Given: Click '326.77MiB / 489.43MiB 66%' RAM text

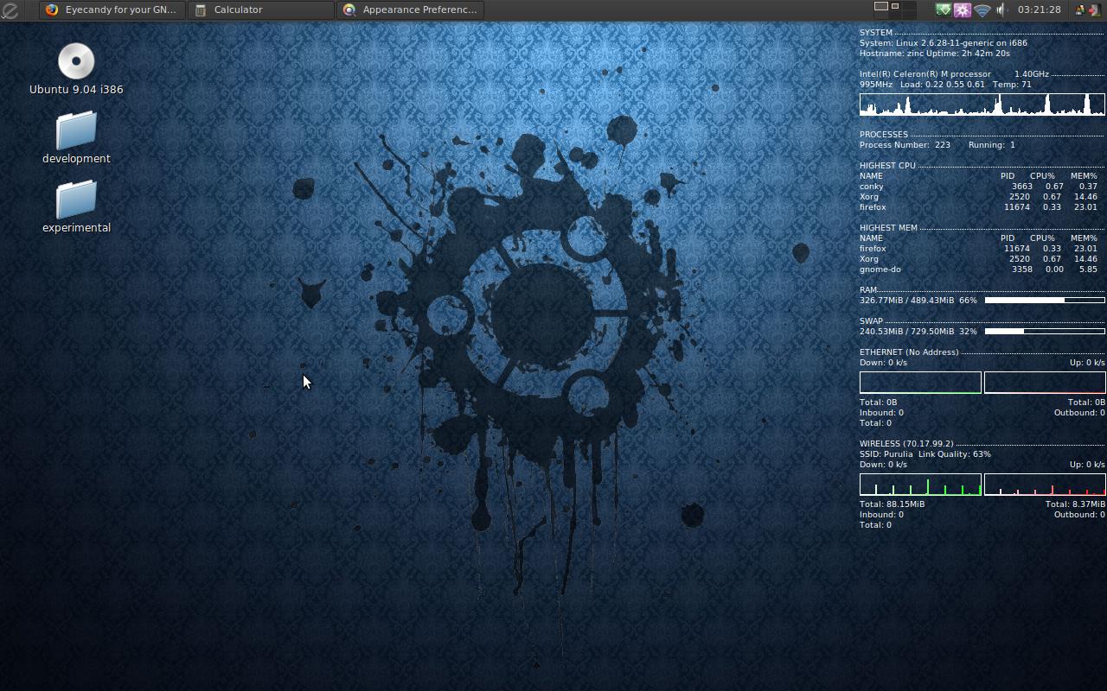Looking at the screenshot, I should coord(918,301).
